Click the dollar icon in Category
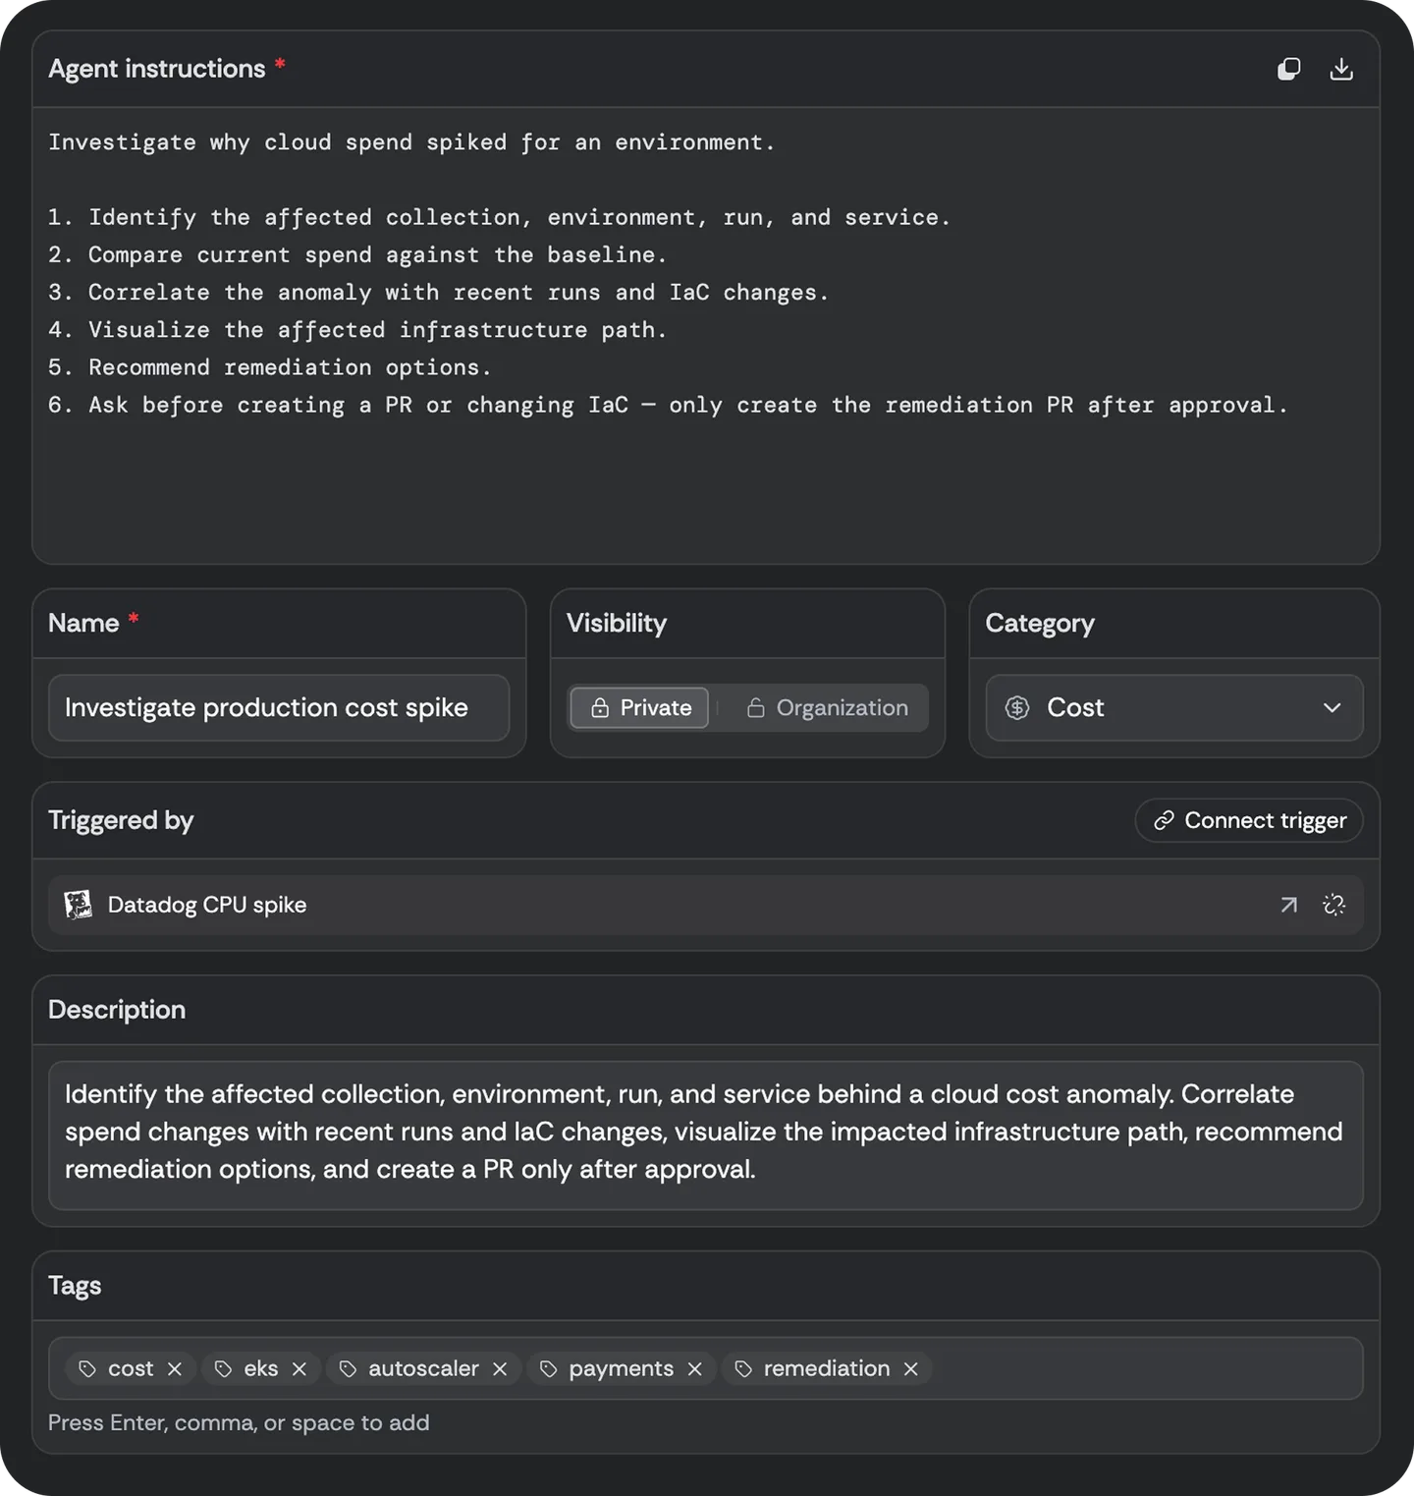The height and width of the screenshot is (1496, 1414). (x=1017, y=707)
